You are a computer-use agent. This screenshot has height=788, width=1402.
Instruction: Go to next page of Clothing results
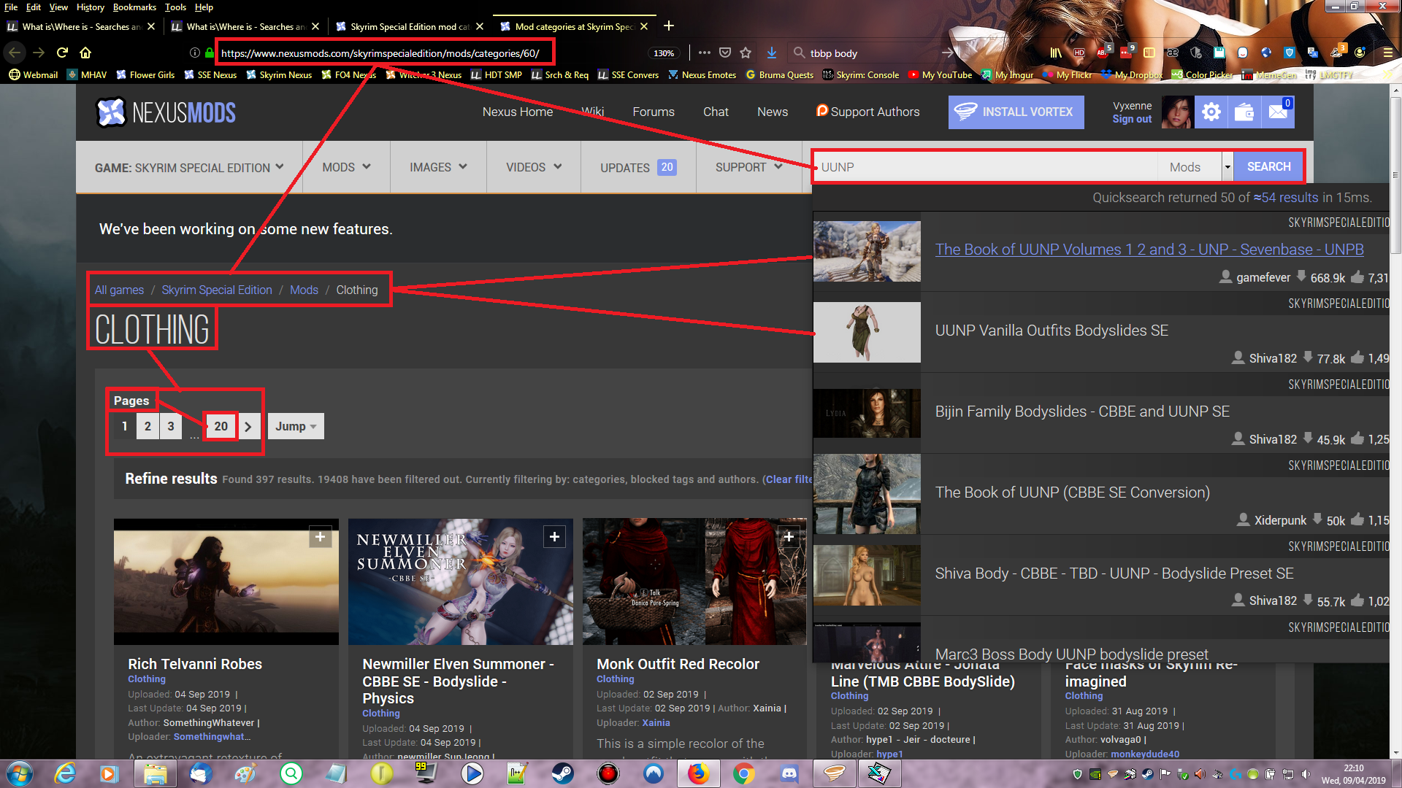(248, 427)
